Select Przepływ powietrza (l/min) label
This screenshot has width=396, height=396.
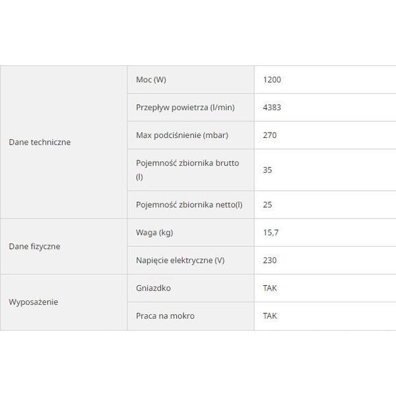click(x=185, y=108)
